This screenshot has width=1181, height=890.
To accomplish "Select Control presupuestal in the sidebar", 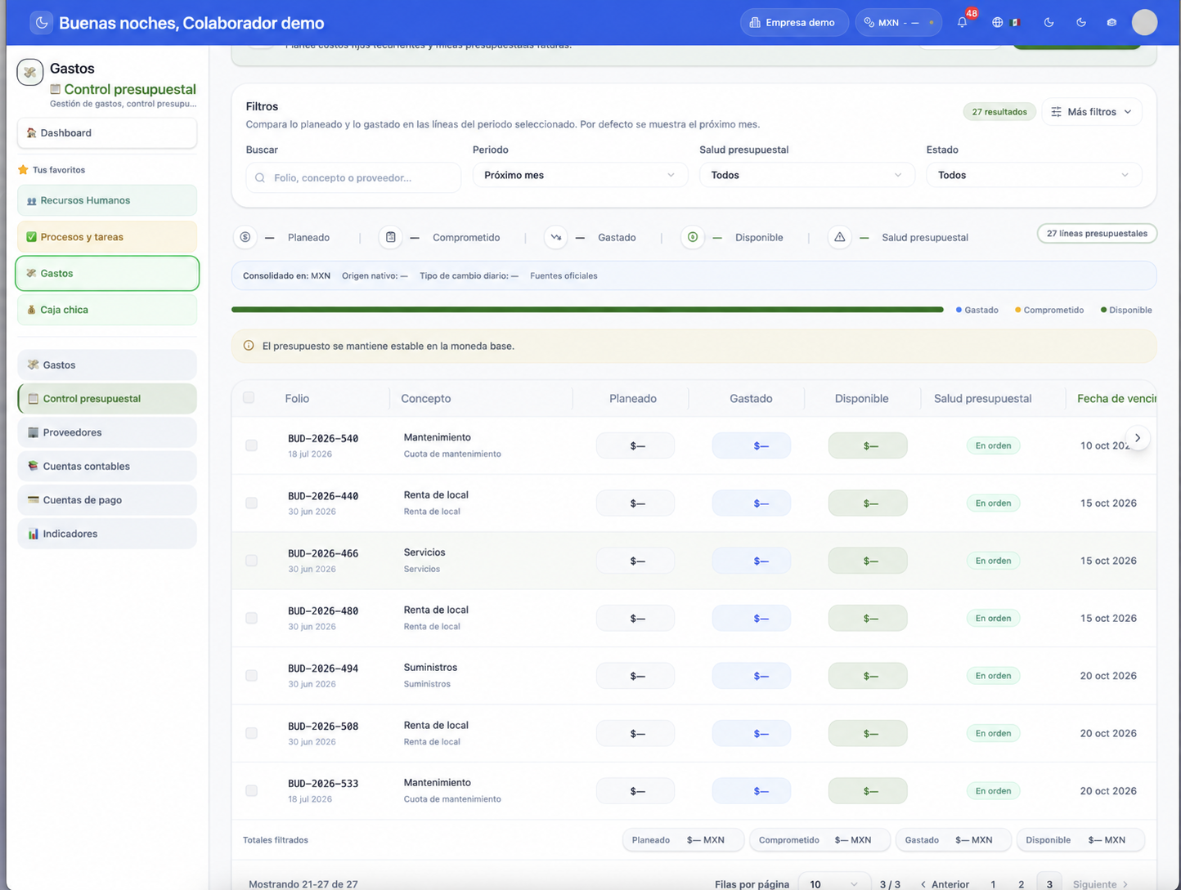I will 107,399.
